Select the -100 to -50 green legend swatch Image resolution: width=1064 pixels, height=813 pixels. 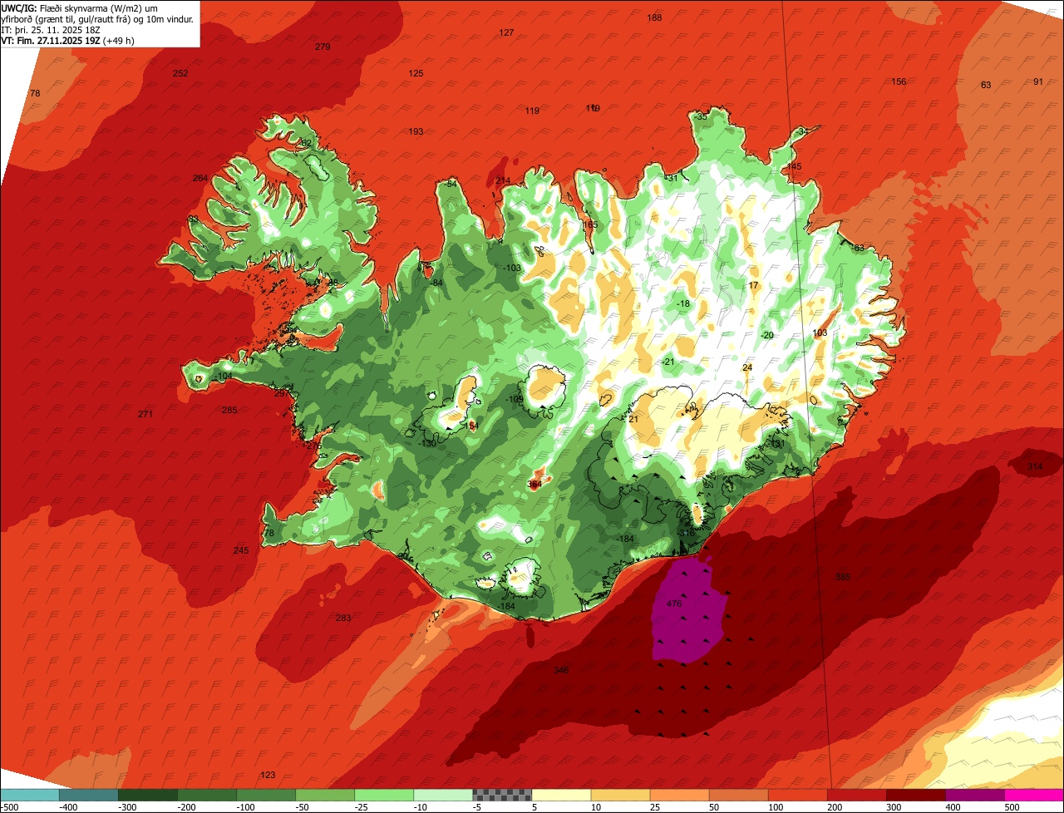(266, 794)
